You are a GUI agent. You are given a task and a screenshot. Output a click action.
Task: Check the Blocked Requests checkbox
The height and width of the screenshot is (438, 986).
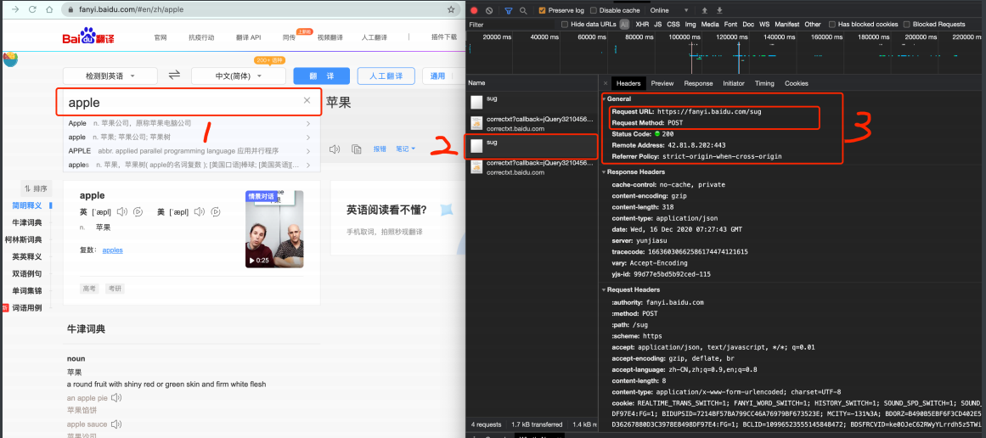coord(907,25)
